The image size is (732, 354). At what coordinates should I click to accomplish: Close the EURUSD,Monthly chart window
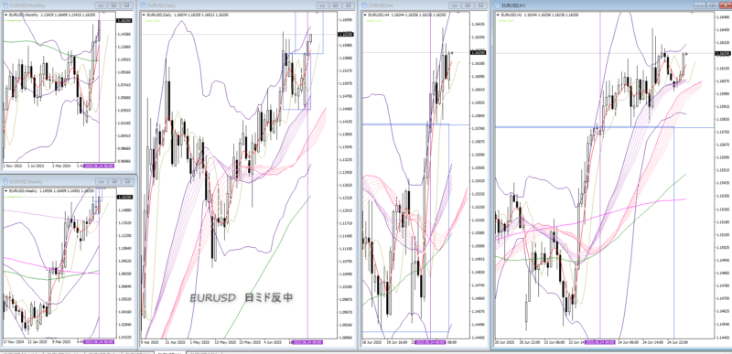(x=126, y=5)
